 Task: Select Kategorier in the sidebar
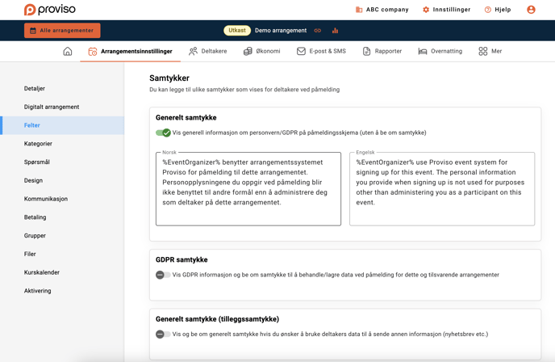(38, 144)
